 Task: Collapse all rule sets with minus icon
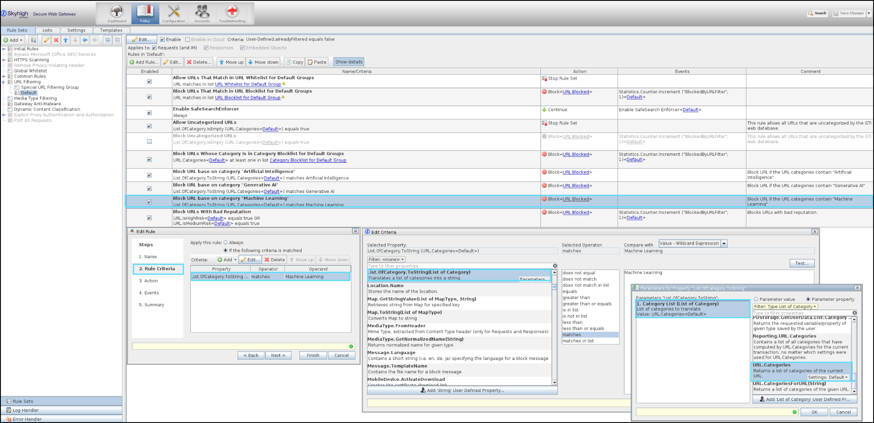point(118,40)
